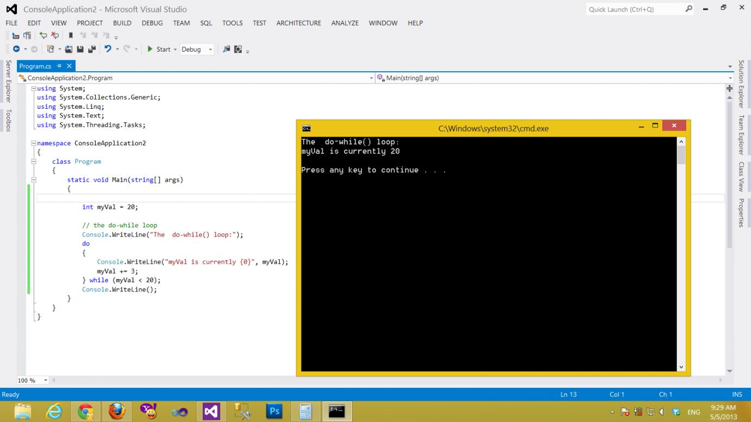Click the ENG input language indicator

694,412
